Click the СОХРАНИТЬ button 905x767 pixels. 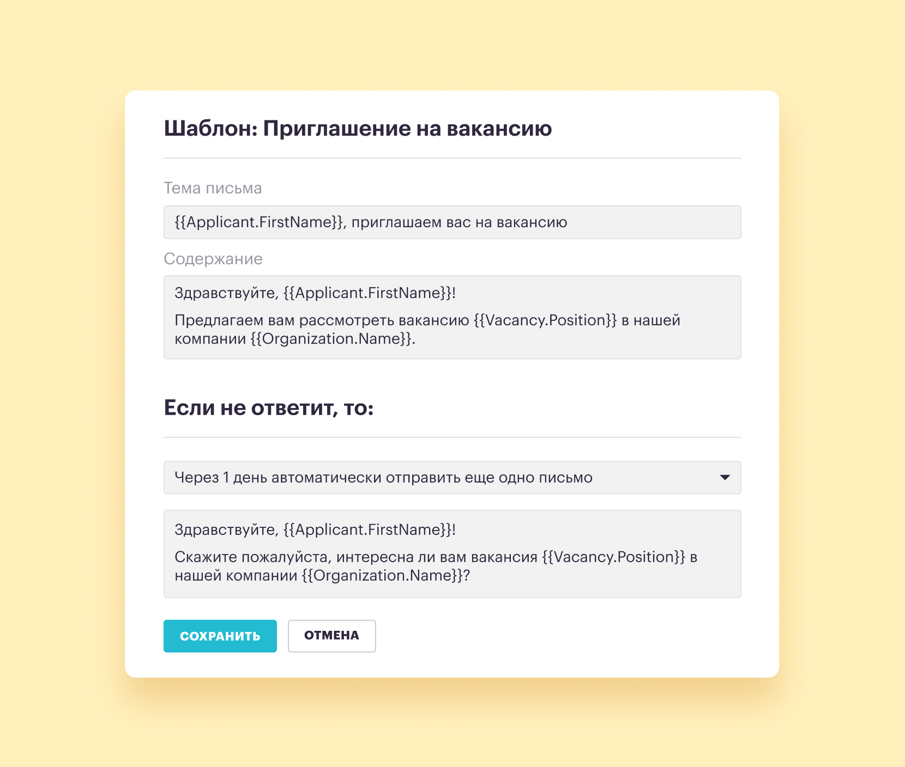(220, 636)
